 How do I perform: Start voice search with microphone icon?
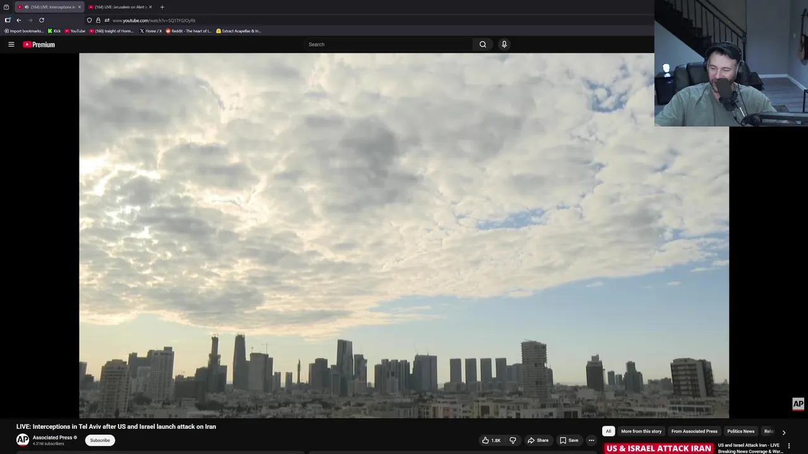click(504, 44)
